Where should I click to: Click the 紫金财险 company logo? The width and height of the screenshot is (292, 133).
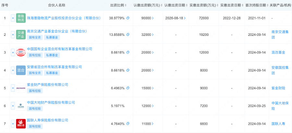tap(21, 88)
